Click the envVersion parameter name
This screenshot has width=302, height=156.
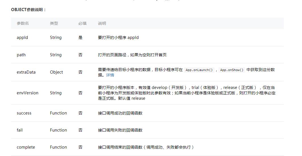coord(28,93)
